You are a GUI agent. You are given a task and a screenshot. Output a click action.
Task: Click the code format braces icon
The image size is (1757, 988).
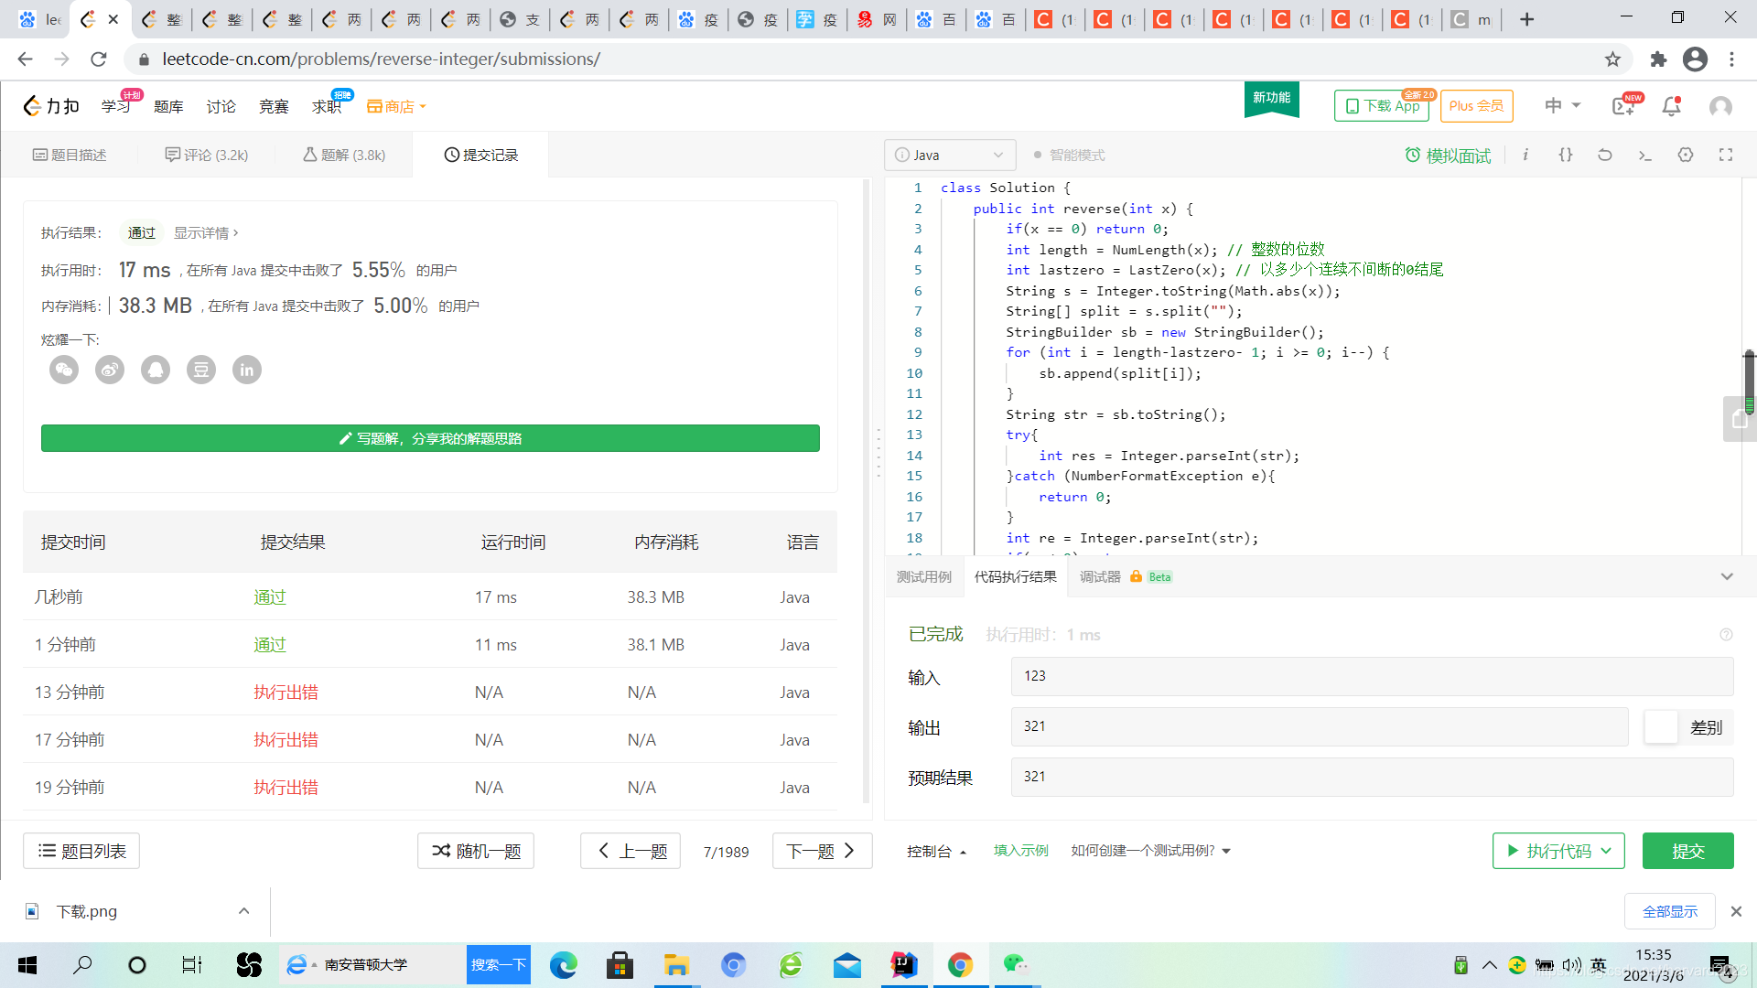click(1566, 155)
